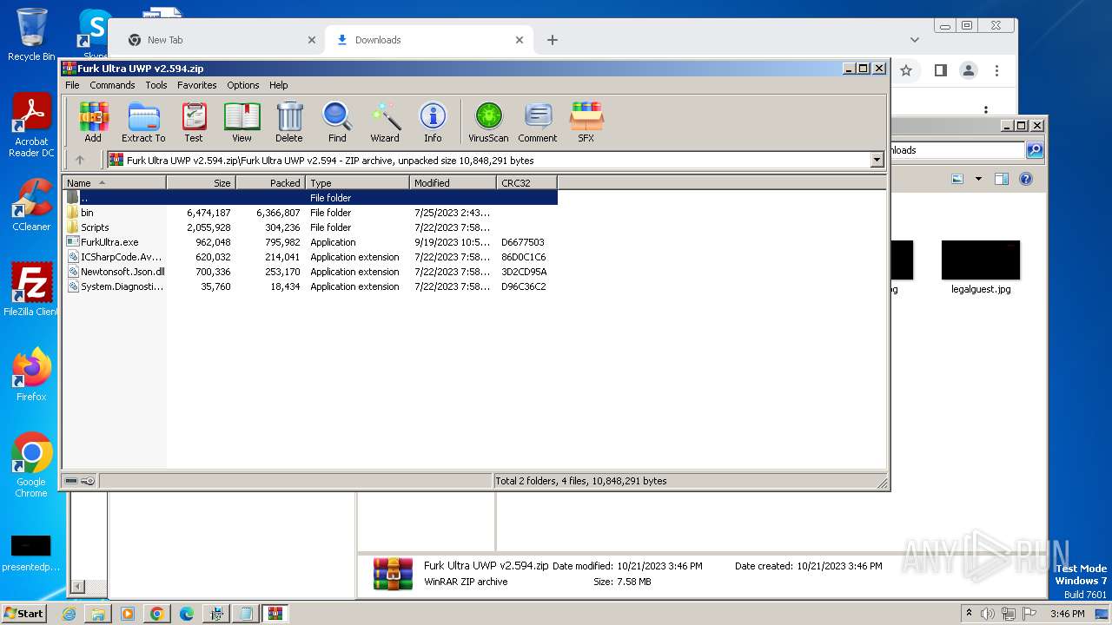
Task: Open the Options menu
Action: point(243,85)
